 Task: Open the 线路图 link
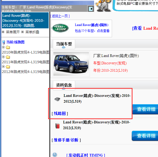(x=60, y=113)
